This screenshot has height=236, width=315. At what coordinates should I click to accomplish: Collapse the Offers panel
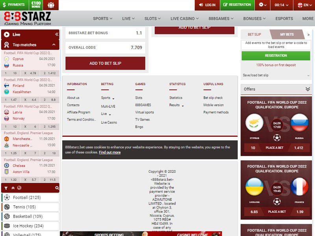coord(308,89)
